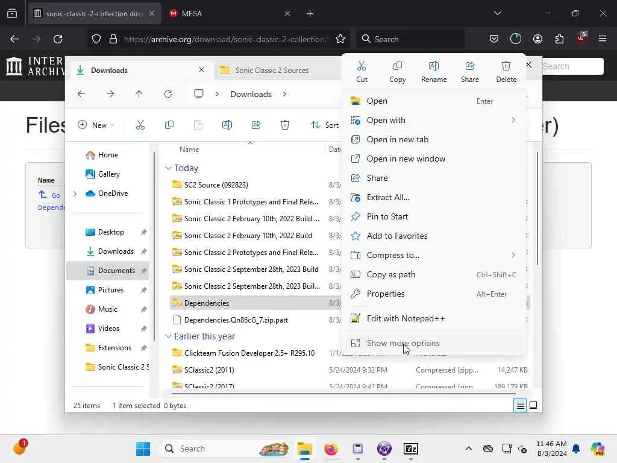
Task: Open Home in navigation pane
Action: (107, 155)
